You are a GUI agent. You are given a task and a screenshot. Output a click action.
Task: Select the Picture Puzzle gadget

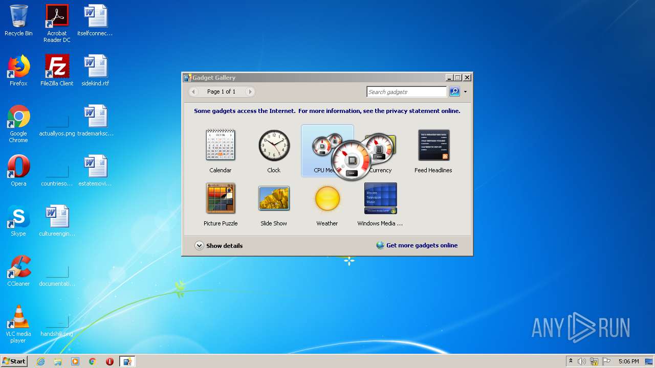(221, 204)
